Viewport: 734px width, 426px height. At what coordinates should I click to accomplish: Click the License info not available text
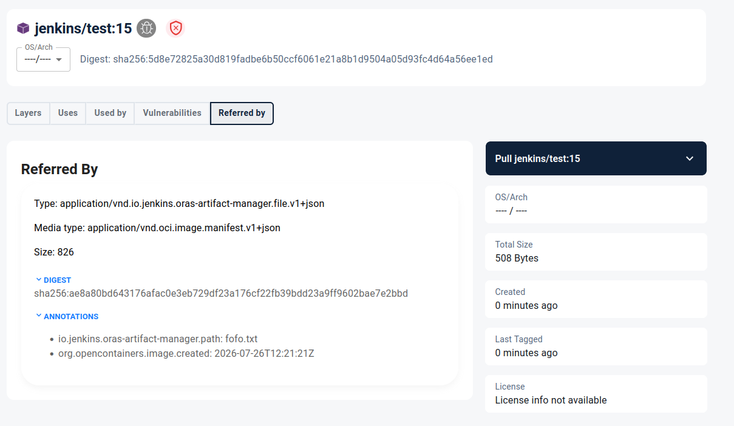point(551,400)
